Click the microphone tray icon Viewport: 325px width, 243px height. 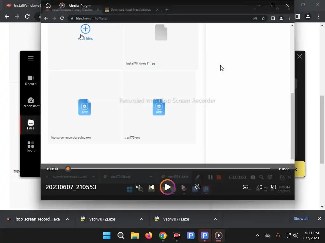pyautogui.click(x=278, y=235)
